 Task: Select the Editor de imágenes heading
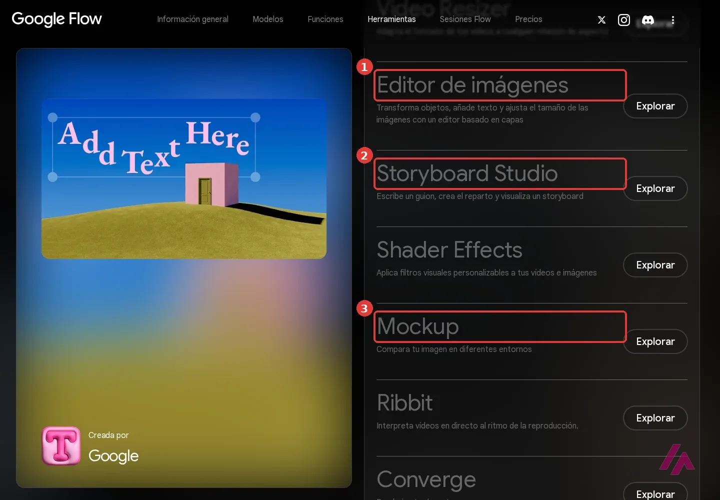(472, 85)
